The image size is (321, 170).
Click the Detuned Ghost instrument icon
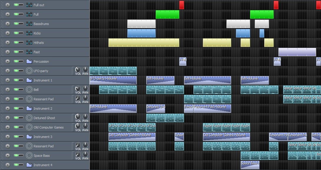(29, 118)
